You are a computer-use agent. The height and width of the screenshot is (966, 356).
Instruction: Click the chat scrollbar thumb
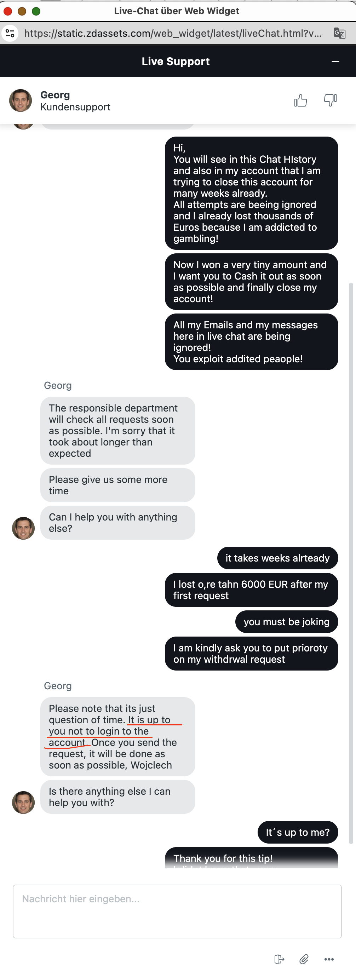351,563
